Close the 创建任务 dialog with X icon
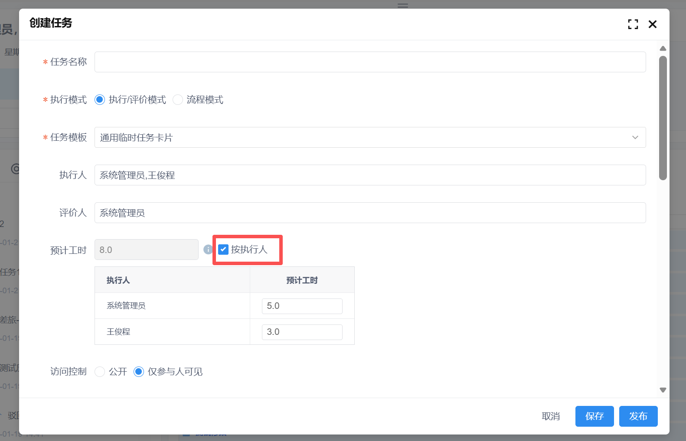The height and width of the screenshot is (441, 686). (652, 24)
